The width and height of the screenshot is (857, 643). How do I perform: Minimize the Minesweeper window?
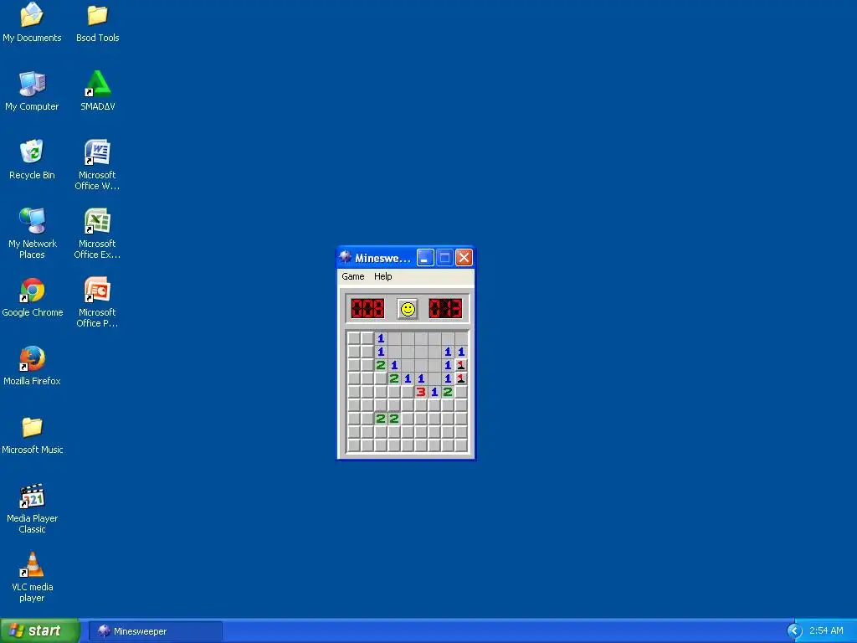pyautogui.click(x=425, y=257)
